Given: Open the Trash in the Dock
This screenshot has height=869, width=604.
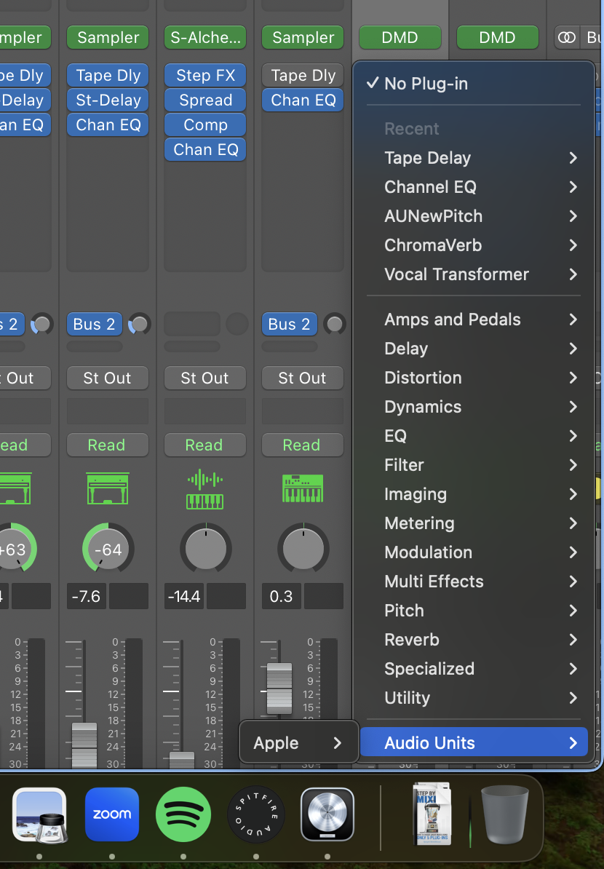Looking at the screenshot, I should tap(504, 814).
